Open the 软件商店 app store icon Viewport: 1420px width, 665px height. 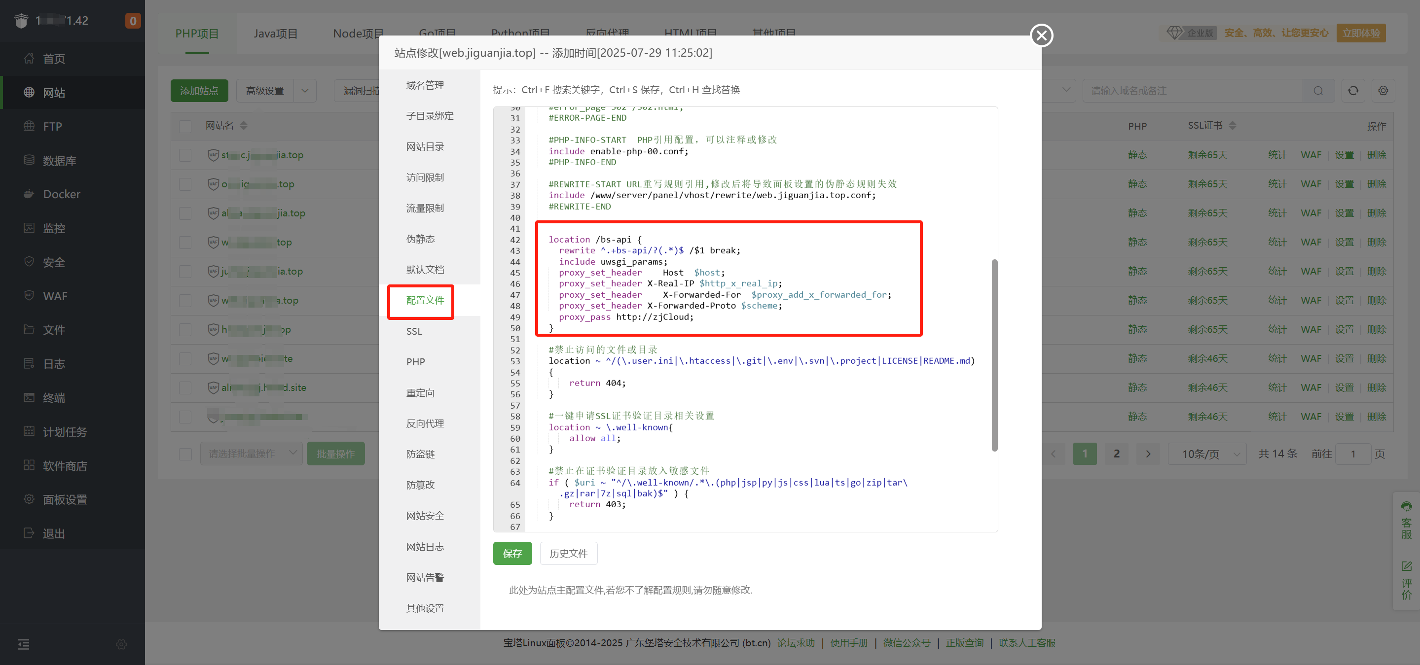click(x=29, y=465)
